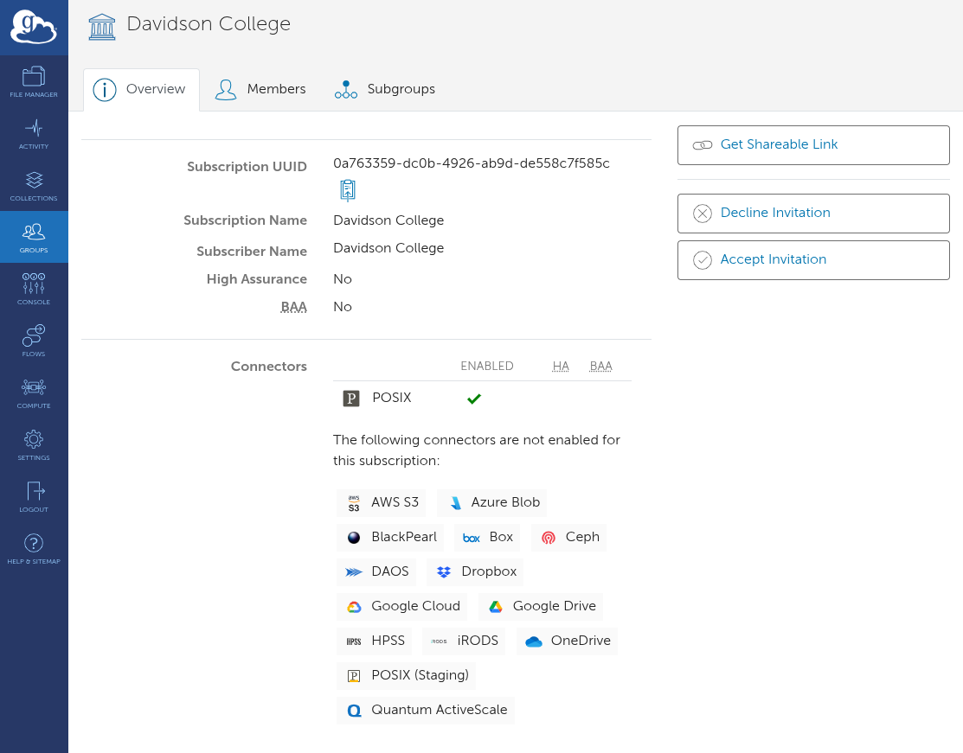Click the HA column header abbreviation
Viewport: 963px width, 753px height.
(561, 367)
